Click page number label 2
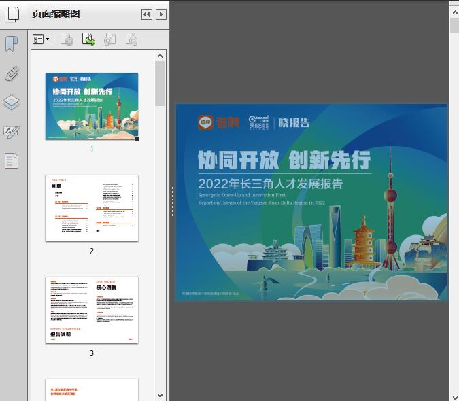 click(x=92, y=251)
